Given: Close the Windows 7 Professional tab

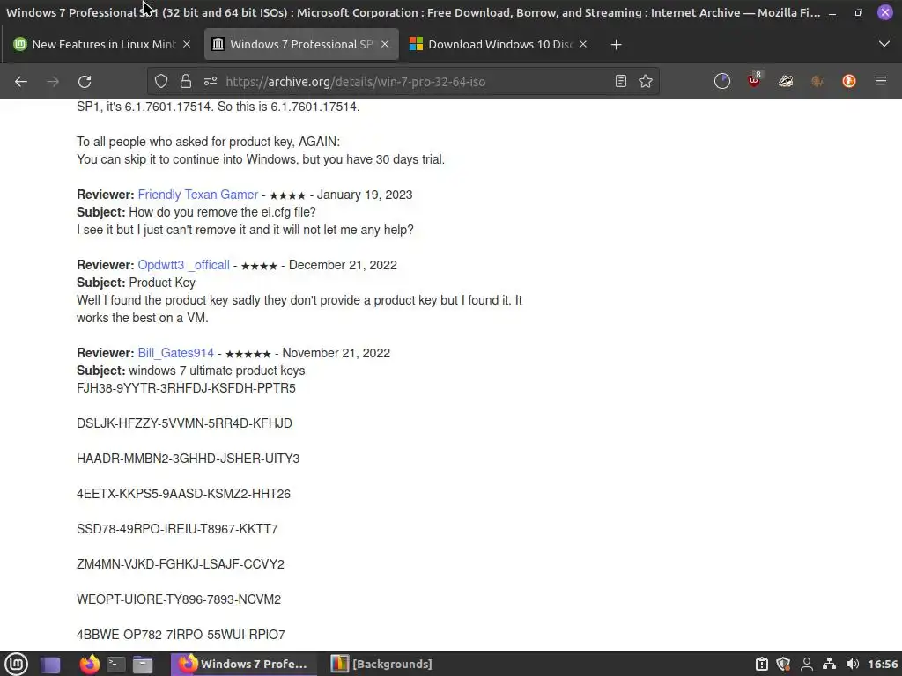Looking at the screenshot, I should pyautogui.click(x=385, y=44).
